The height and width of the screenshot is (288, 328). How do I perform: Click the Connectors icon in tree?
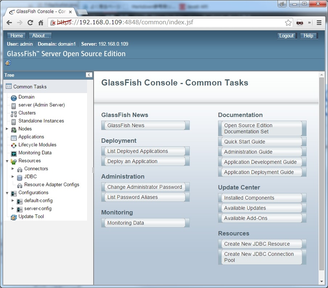point(20,170)
